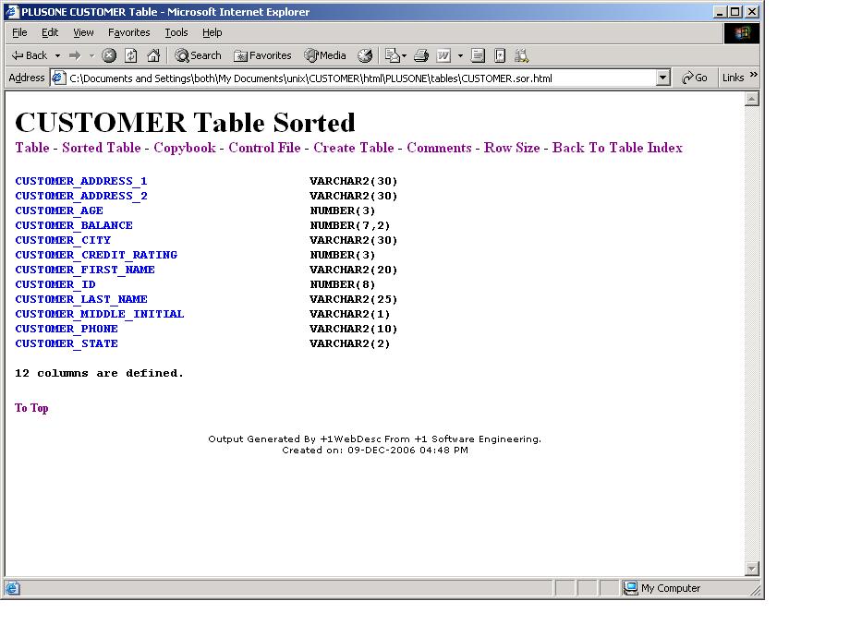862x637 pixels.
Task: Go to Home page icon
Action: [153, 55]
